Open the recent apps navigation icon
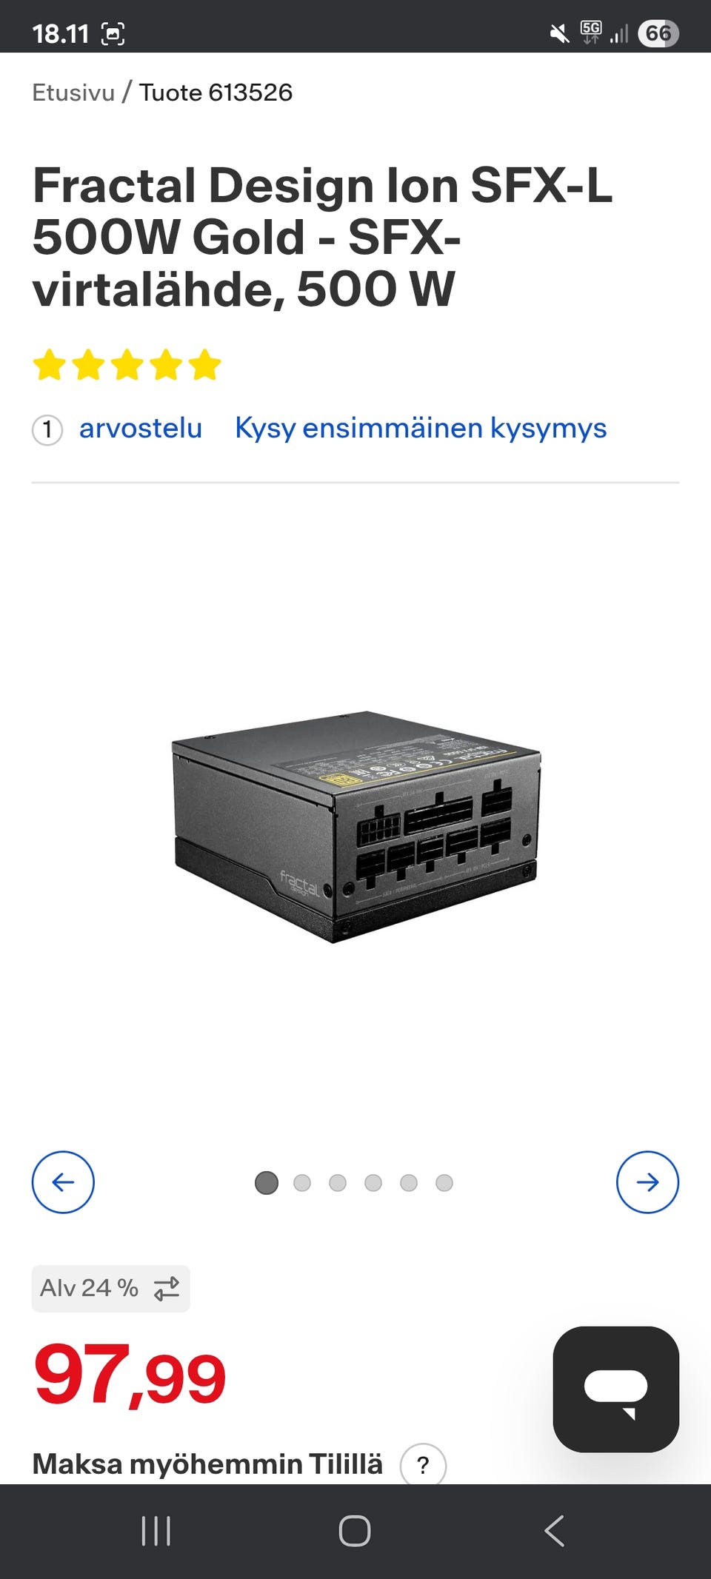The height and width of the screenshot is (1579, 711). click(156, 1531)
